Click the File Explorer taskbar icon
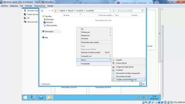 [x=49, y=98]
